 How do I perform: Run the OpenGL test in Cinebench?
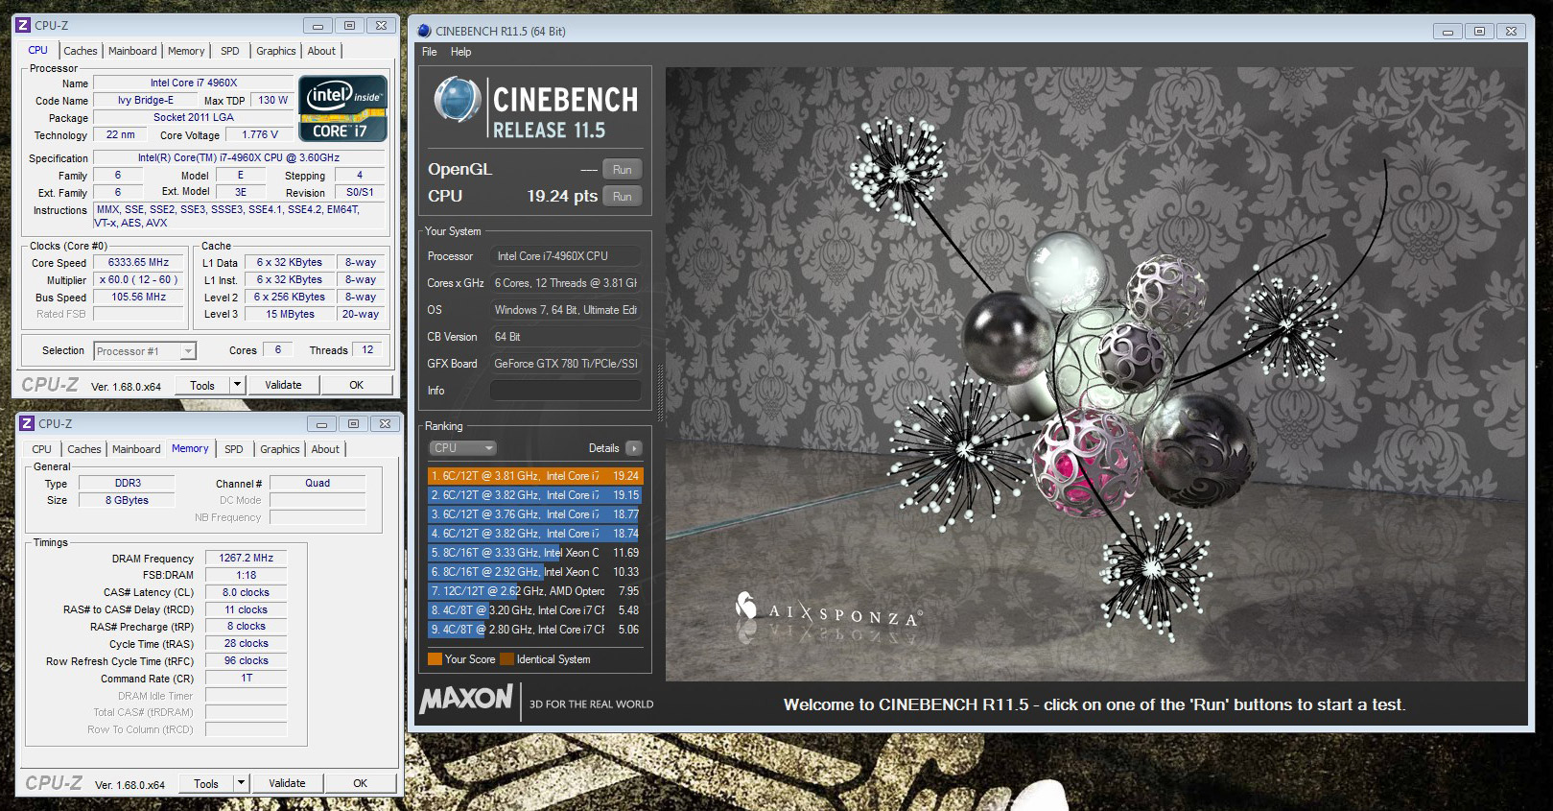(x=623, y=170)
